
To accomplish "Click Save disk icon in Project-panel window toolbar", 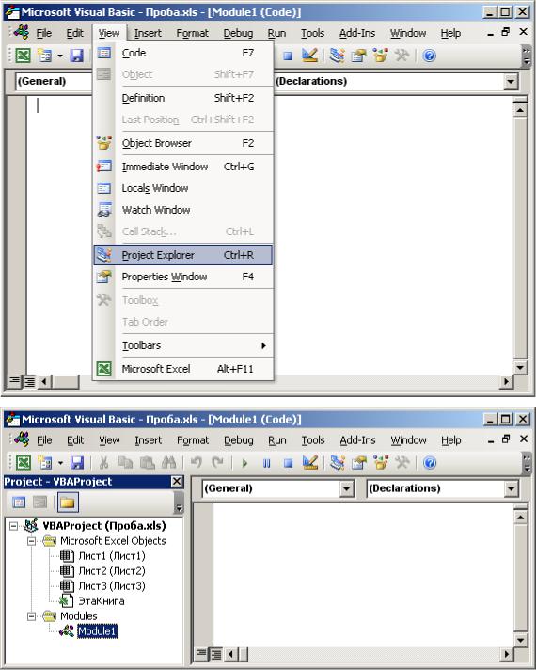I will pos(77,463).
